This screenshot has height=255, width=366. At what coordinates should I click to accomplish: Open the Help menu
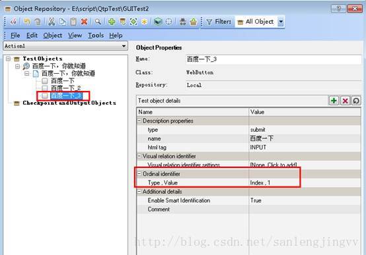[116, 36]
